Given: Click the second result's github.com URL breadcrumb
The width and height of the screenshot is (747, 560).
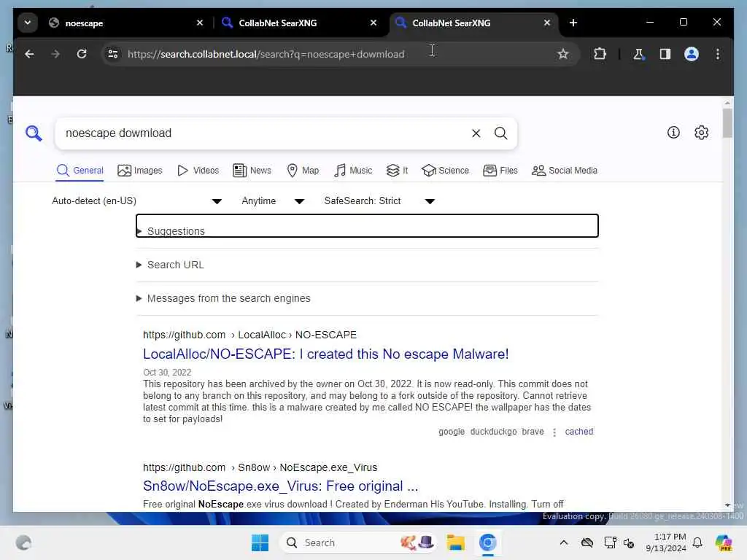Looking at the screenshot, I should click(x=260, y=467).
